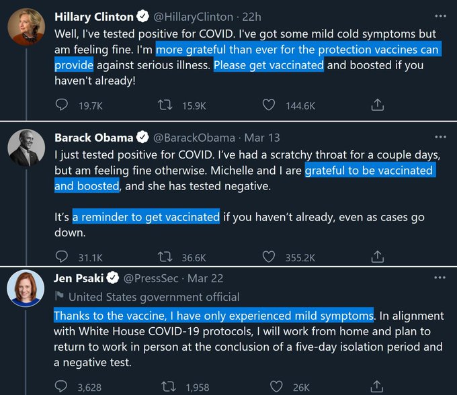Like Barack Obama's tweet
This screenshot has height=395, width=457.
pos(269,257)
